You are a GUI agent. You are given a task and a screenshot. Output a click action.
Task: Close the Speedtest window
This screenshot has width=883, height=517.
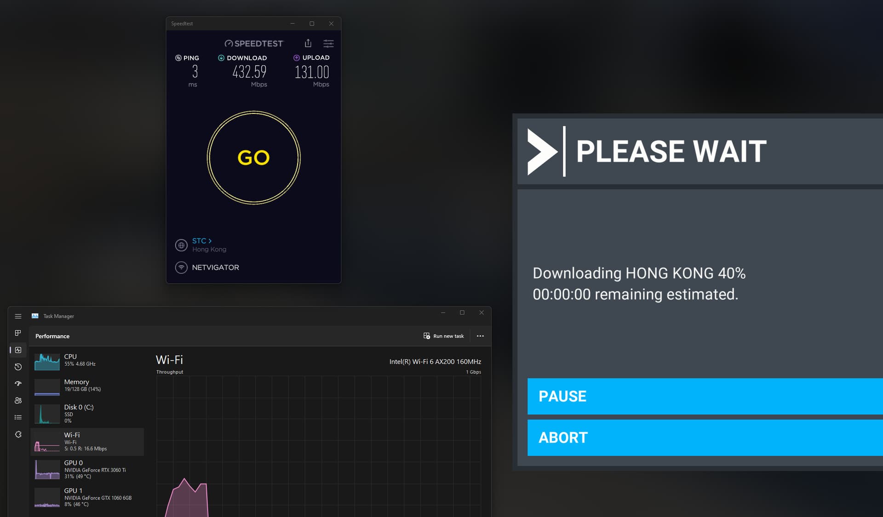click(331, 23)
